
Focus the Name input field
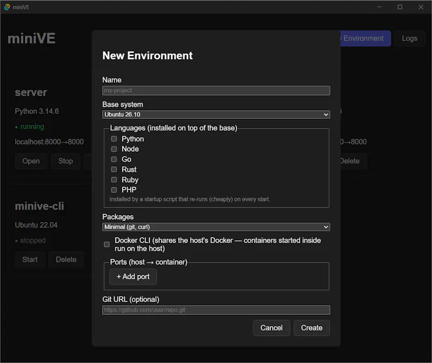pyautogui.click(x=216, y=90)
